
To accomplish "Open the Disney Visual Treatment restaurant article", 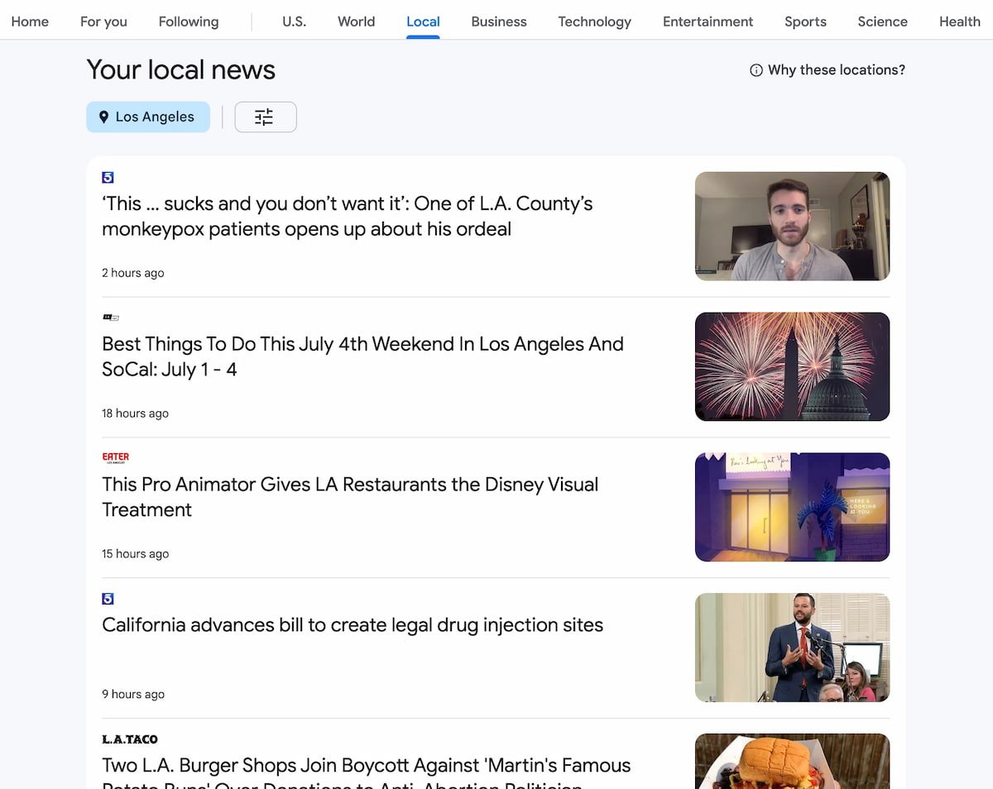I will point(349,497).
